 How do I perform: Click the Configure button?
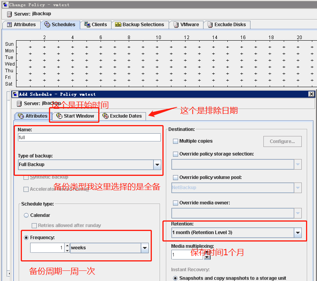(282, 141)
